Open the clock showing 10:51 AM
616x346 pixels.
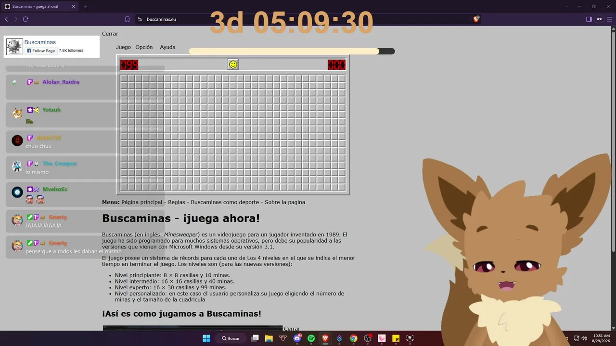(602, 338)
